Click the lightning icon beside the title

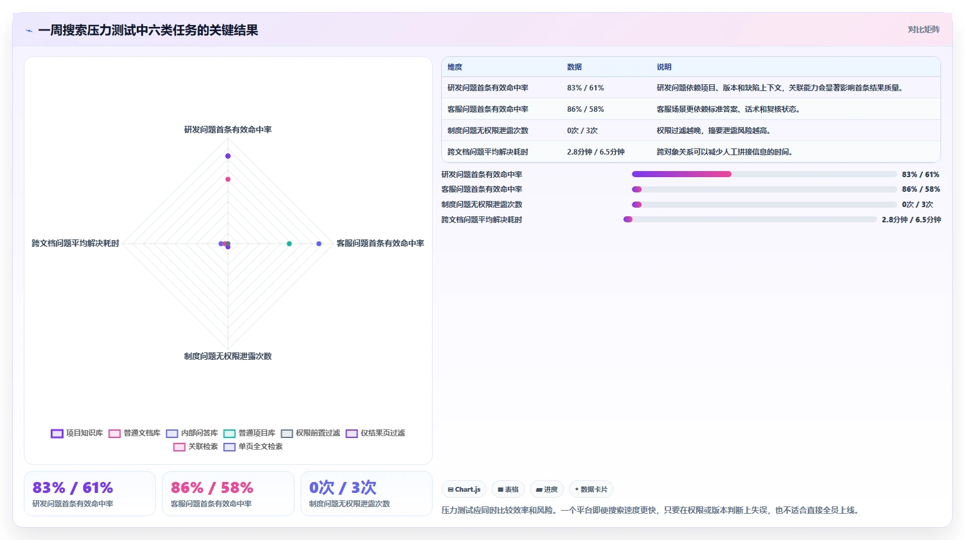coord(29,31)
